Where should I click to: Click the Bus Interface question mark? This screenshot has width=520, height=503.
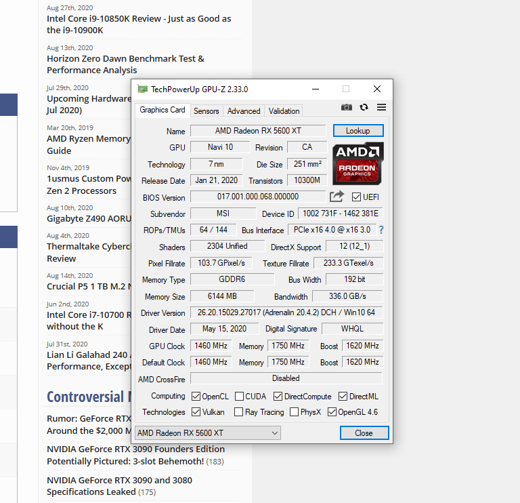[381, 230]
